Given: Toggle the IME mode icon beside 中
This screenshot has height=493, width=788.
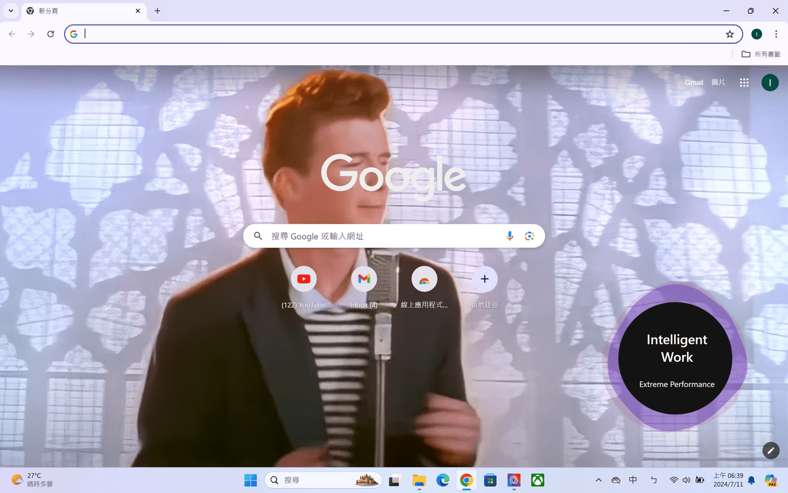Looking at the screenshot, I should (x=654, y=480).
